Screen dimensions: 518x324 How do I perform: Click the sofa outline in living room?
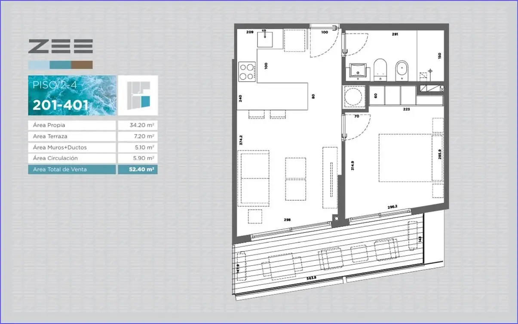pos(254,178)
